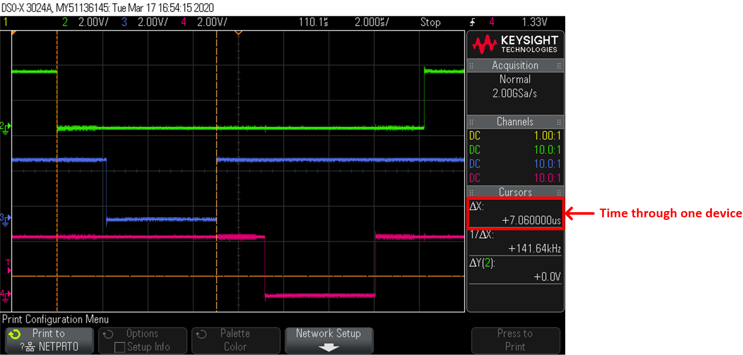Screen dimensions: 743x355
Task: Select the channel 2 ground reference marker
Action: [5, 128]
